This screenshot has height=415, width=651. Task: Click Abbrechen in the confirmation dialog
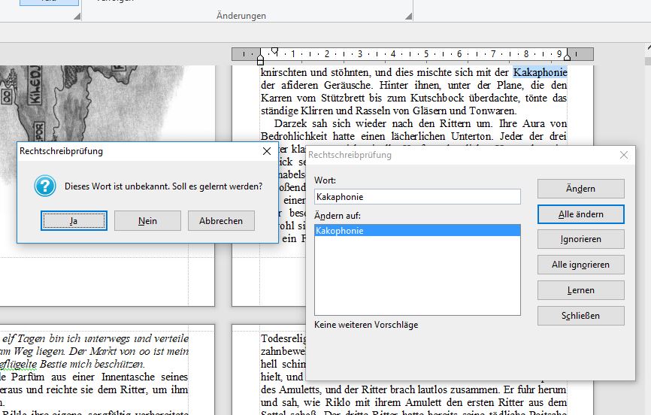[221, 220]
